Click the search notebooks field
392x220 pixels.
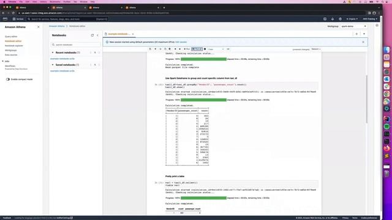76,45
